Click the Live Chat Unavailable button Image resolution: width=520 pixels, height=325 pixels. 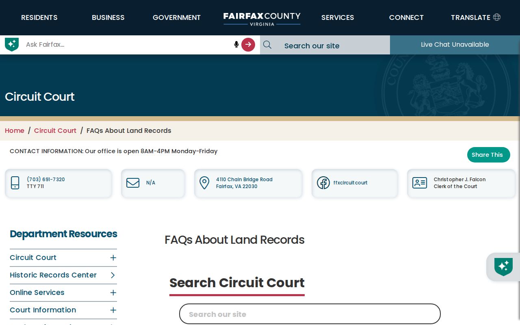tap(455, 45)
